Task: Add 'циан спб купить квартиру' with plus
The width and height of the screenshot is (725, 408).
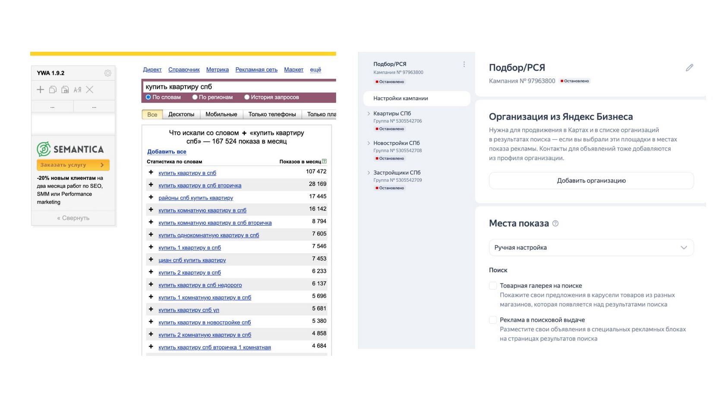Action: tap(151, 259)
